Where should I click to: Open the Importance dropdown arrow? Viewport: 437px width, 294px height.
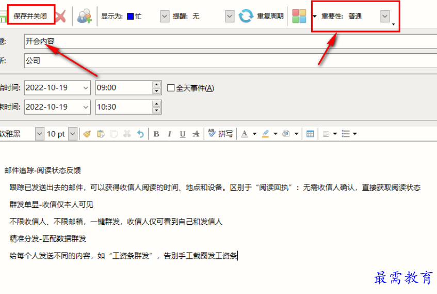coord(385,16)
